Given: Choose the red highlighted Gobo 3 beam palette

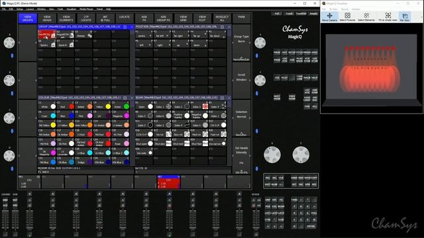Looking at the screenshot, I should [x=199, y=106].
